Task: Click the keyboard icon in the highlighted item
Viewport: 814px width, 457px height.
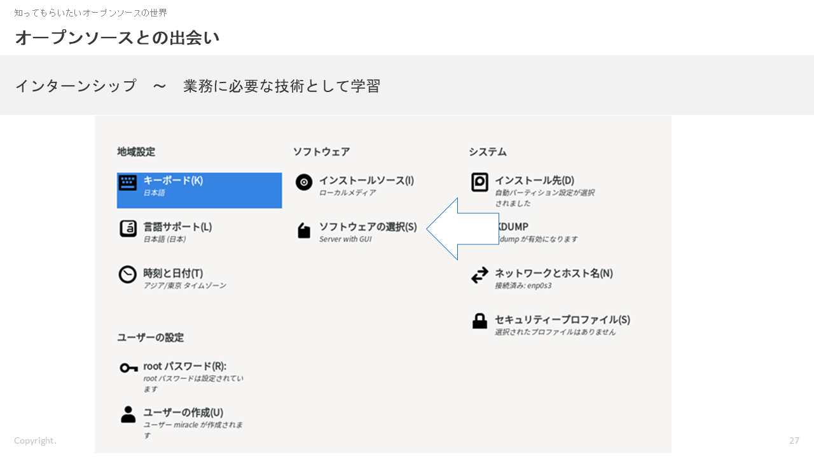Action: coord(128,183)
